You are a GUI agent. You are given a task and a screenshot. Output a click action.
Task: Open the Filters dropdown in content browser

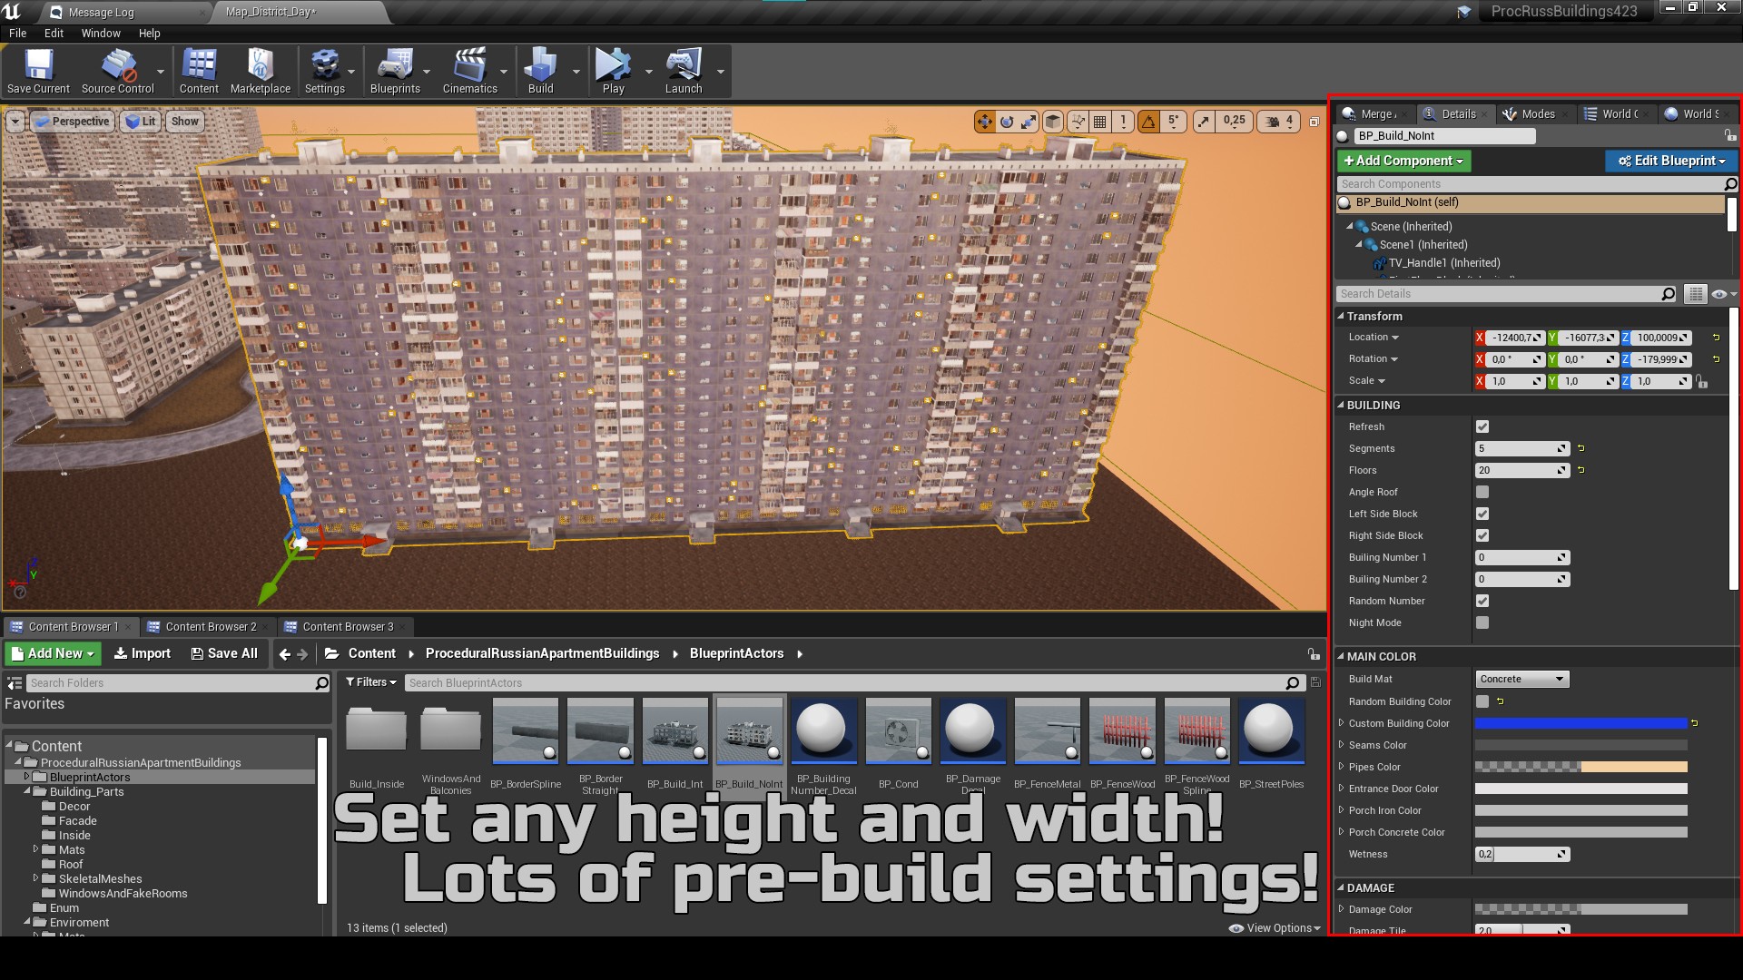(x=371, y=682)
